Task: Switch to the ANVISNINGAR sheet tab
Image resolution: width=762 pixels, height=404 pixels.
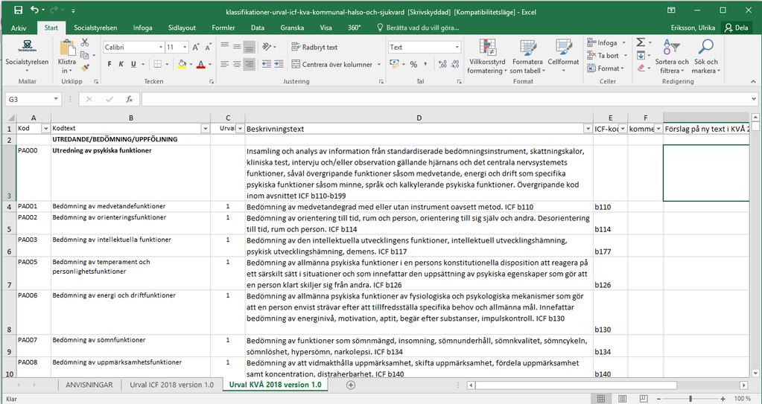Action: coord(89,385)
